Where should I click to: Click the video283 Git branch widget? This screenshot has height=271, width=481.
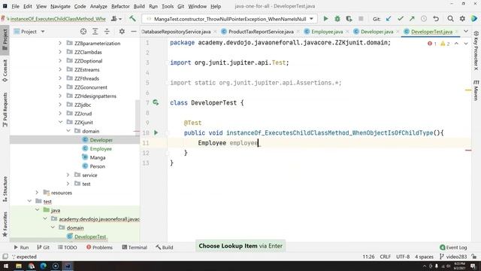click(x=453, y=257)
